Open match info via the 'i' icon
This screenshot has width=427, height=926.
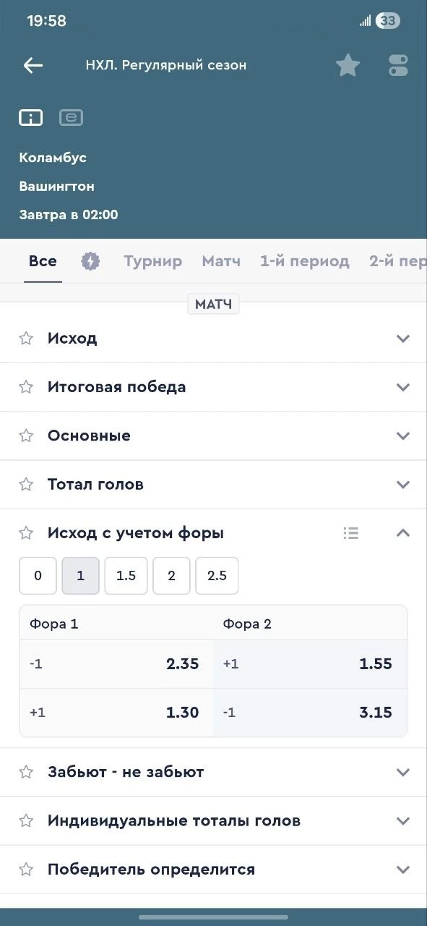[30, 117]
